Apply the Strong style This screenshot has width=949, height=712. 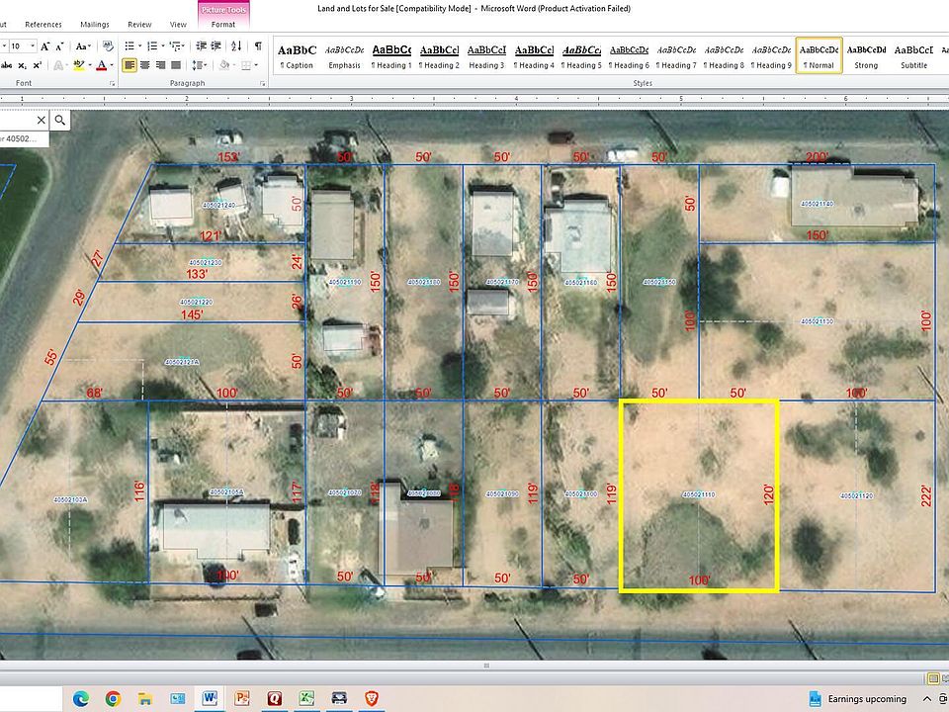pyautogui.click(x=866, y=56)
